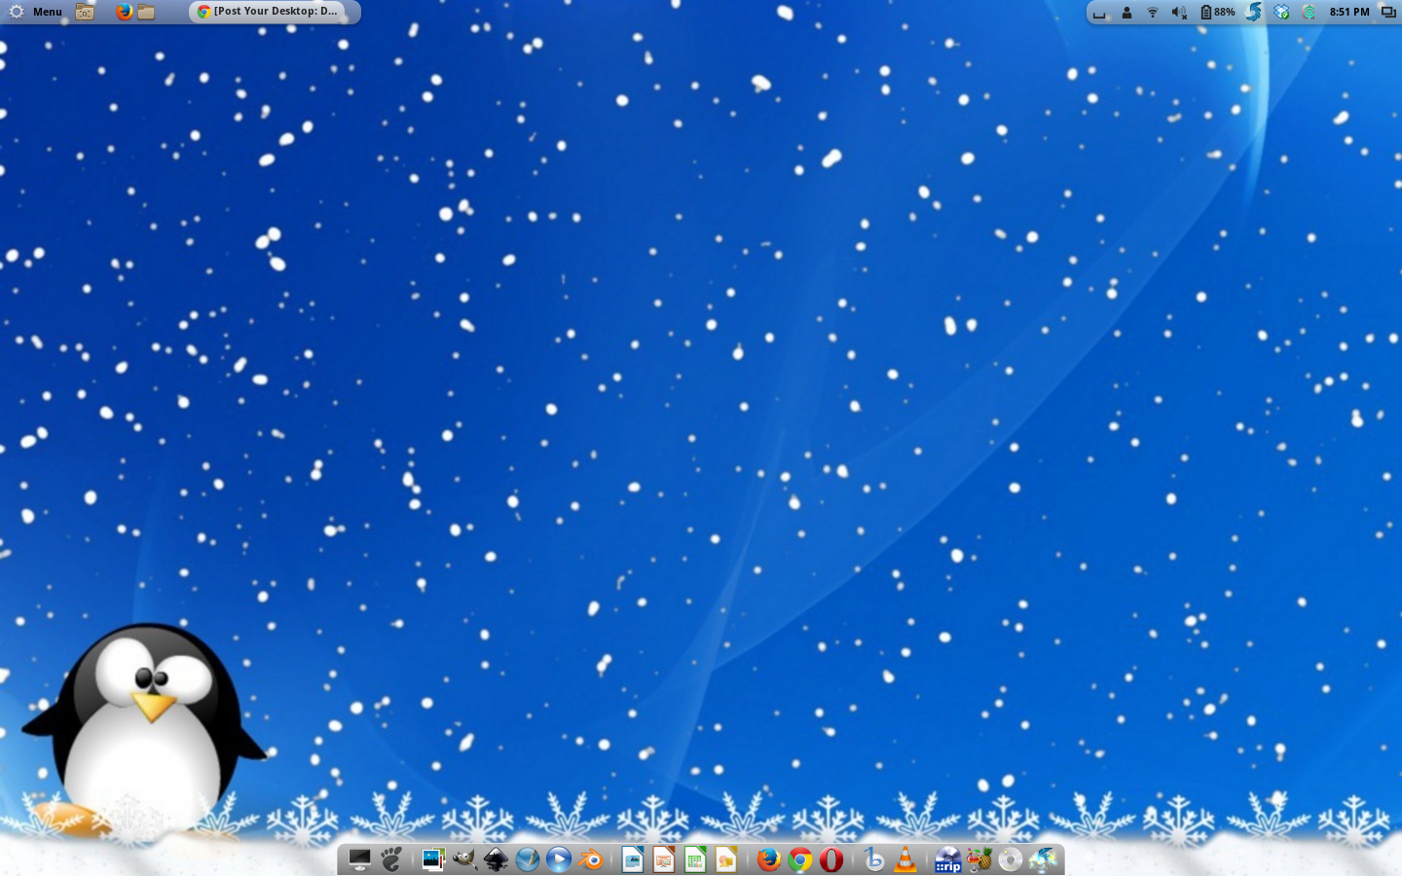
Task: Open the 8:51 PM clock
Action: click(1349, 13)
